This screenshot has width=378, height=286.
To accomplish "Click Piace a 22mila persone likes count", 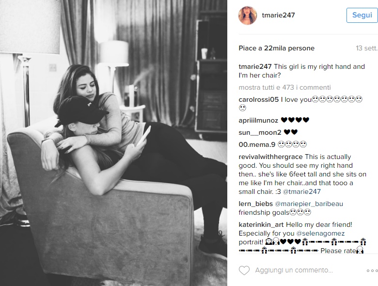I will 277,48.
